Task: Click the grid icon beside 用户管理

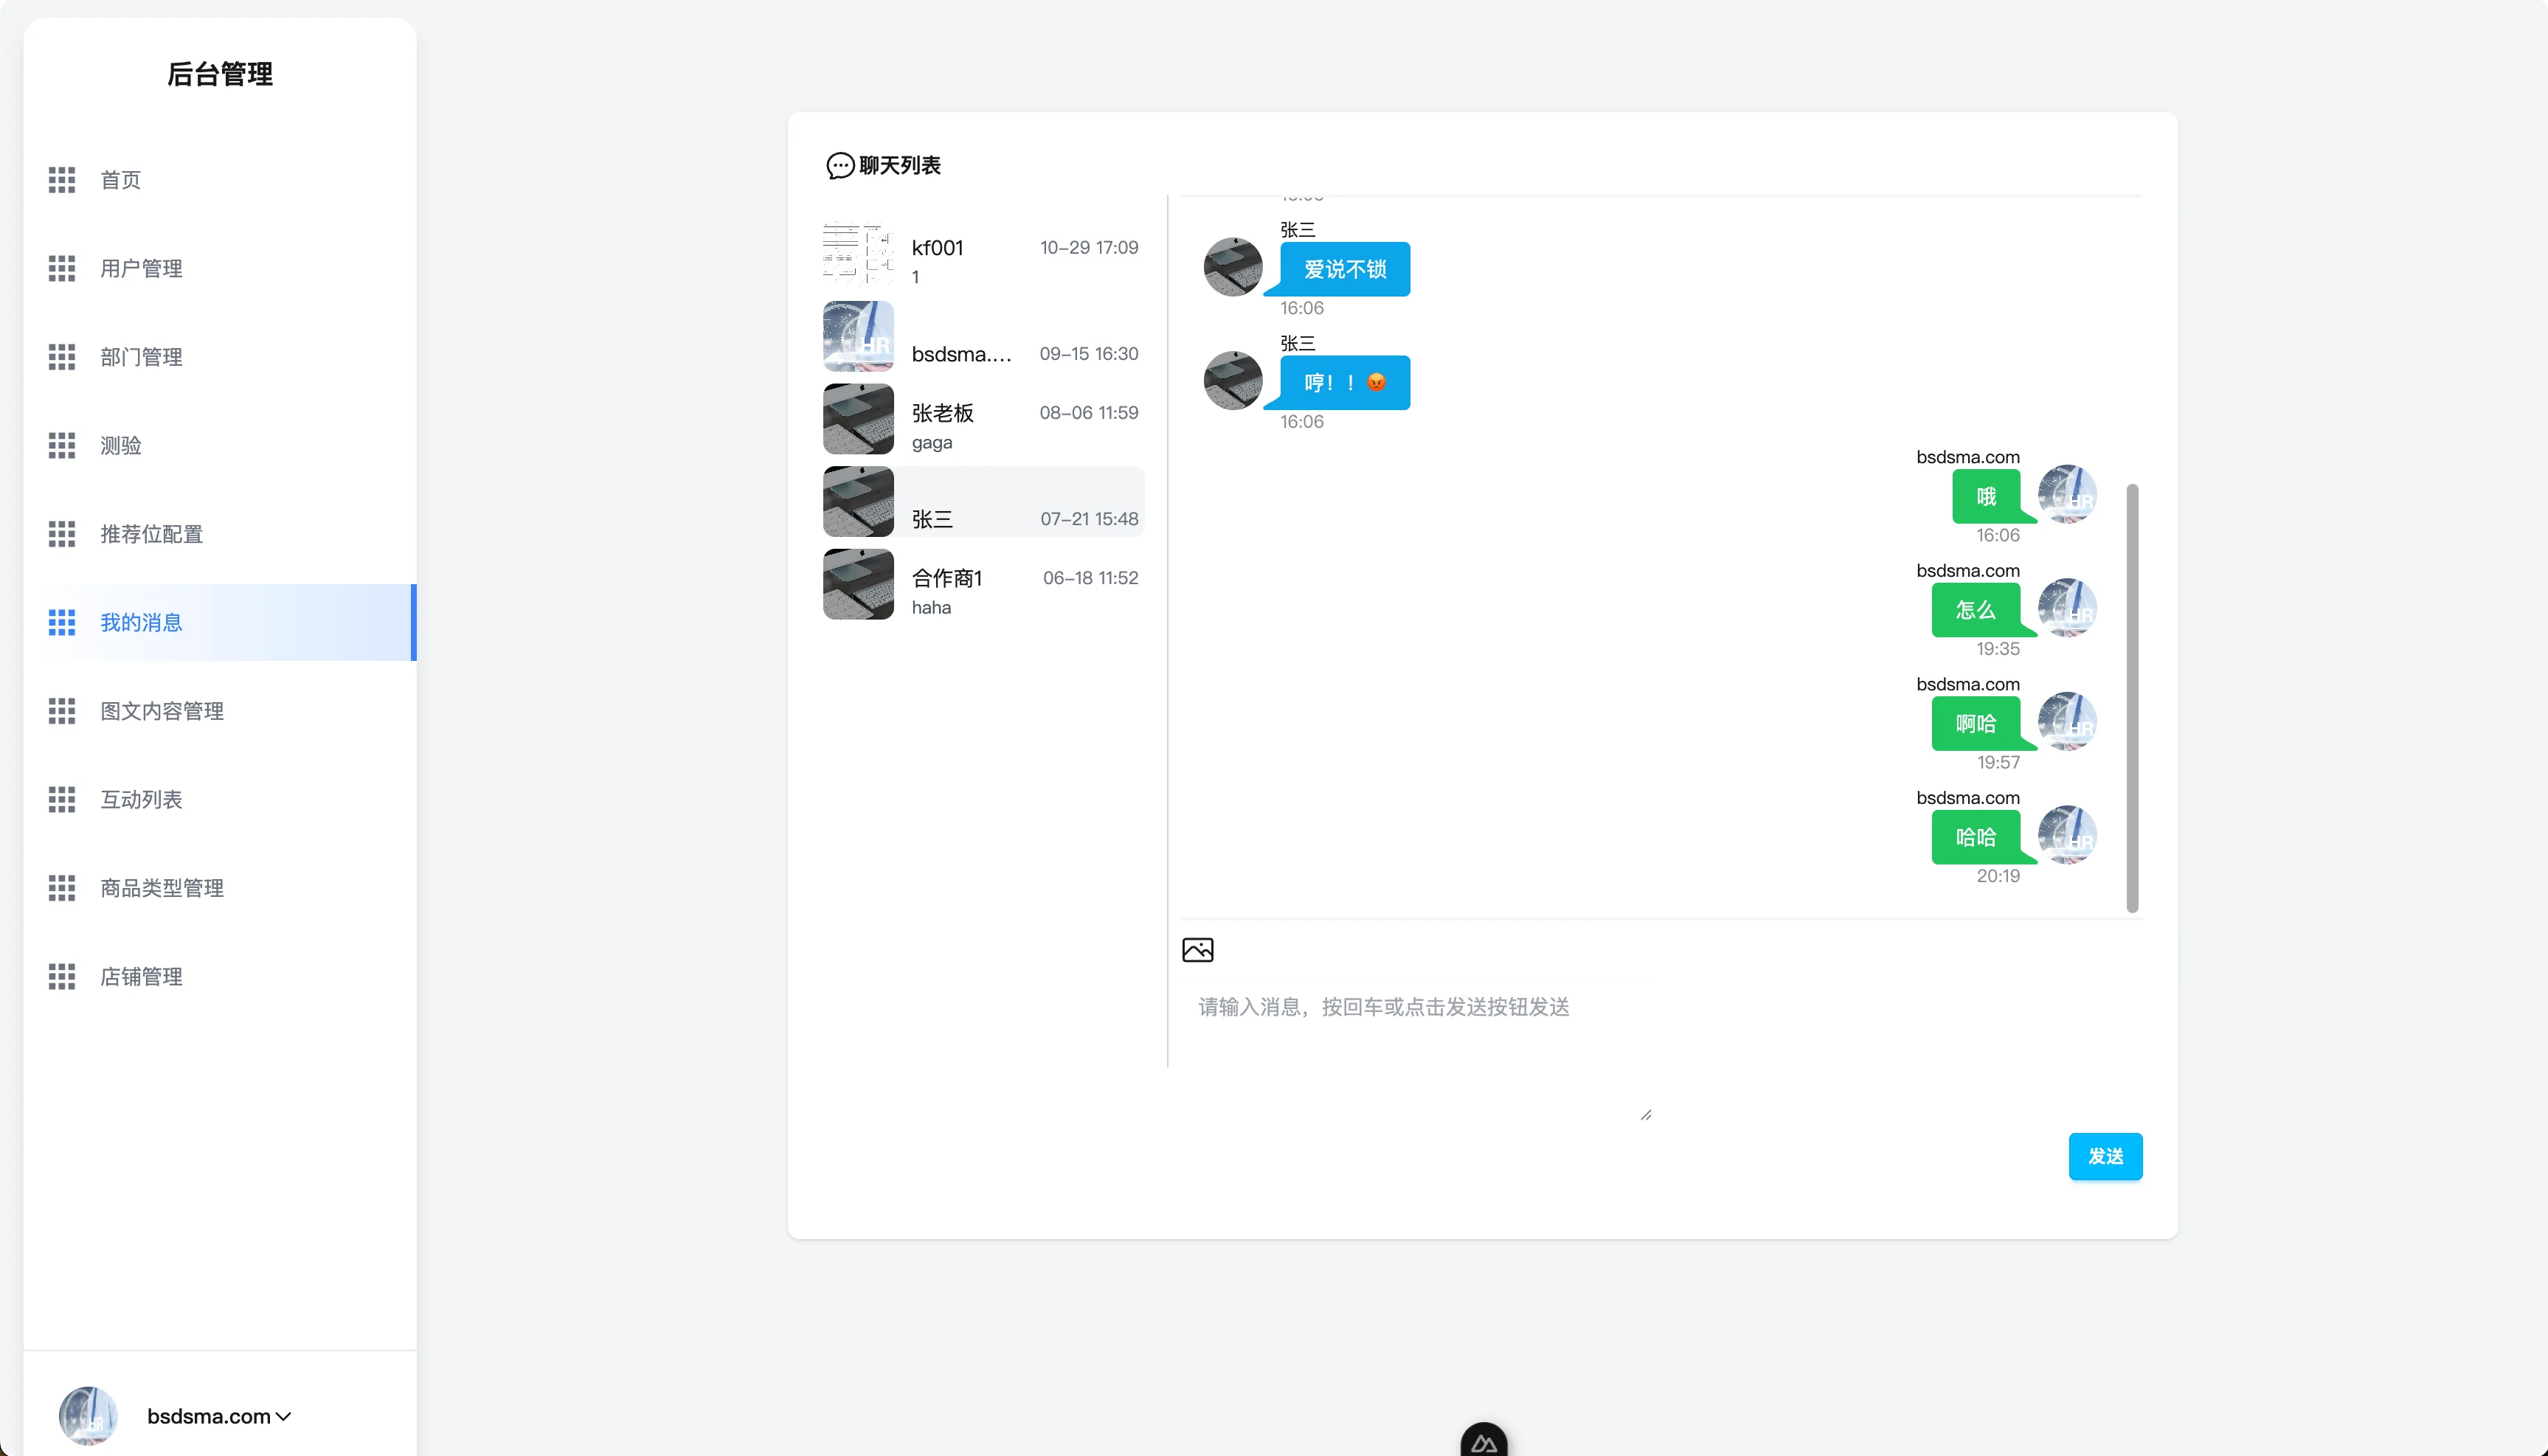Action: 62,268
